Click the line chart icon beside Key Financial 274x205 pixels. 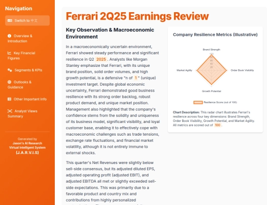pos(10,53)
